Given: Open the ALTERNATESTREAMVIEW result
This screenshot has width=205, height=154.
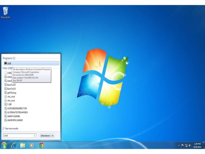Looking at the screenshot, I should pos(16,112).
